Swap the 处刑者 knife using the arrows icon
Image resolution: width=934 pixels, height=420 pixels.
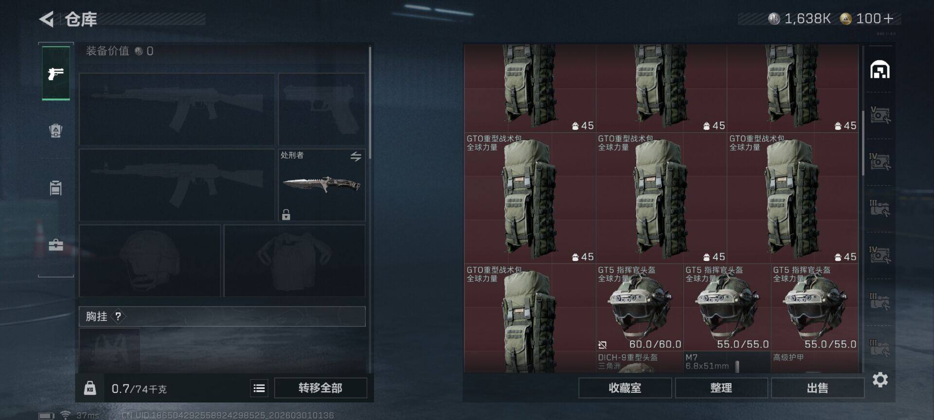pos(356,157)
